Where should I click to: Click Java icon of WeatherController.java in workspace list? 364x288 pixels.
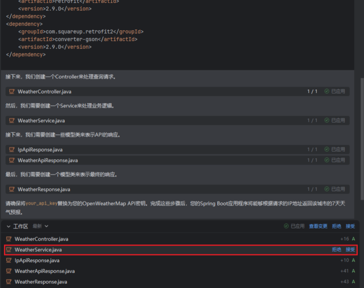tap(9, 239)
